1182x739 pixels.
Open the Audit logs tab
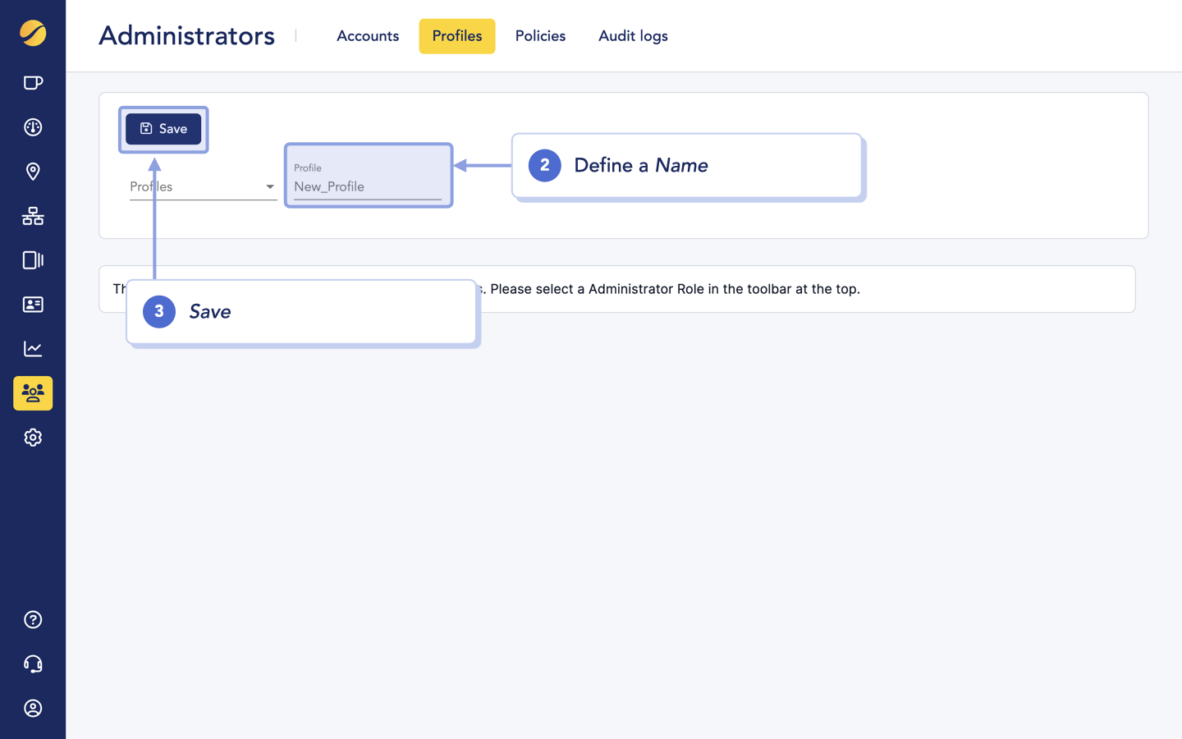pyautogui.click(x=633, y=36)
